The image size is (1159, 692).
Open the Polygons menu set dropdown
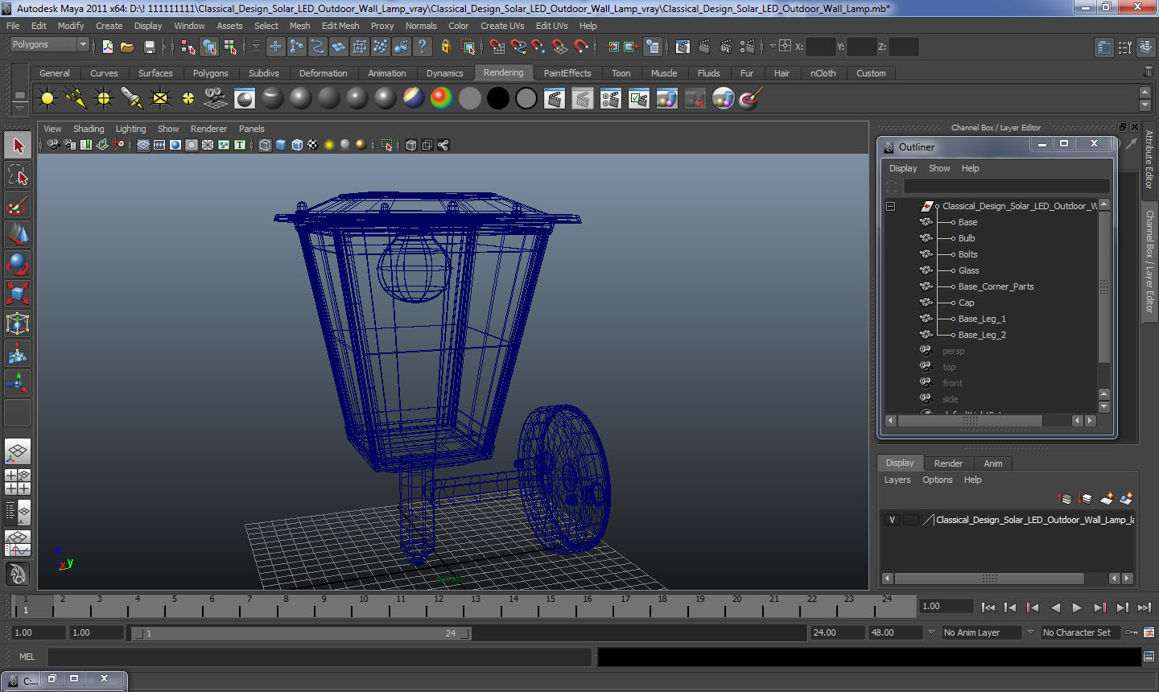[x=48, y=44]
